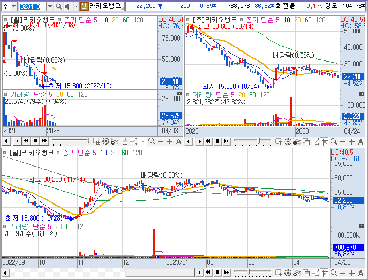Image resolution: width=368 pixels, height=280 pixels.
Task: Focus the stock code field showing 323410
Action: click(32, 6)
